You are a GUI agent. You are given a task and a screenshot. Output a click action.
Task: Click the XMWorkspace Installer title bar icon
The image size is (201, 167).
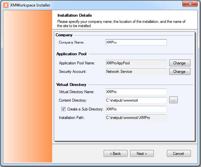[x=6, y=5]
